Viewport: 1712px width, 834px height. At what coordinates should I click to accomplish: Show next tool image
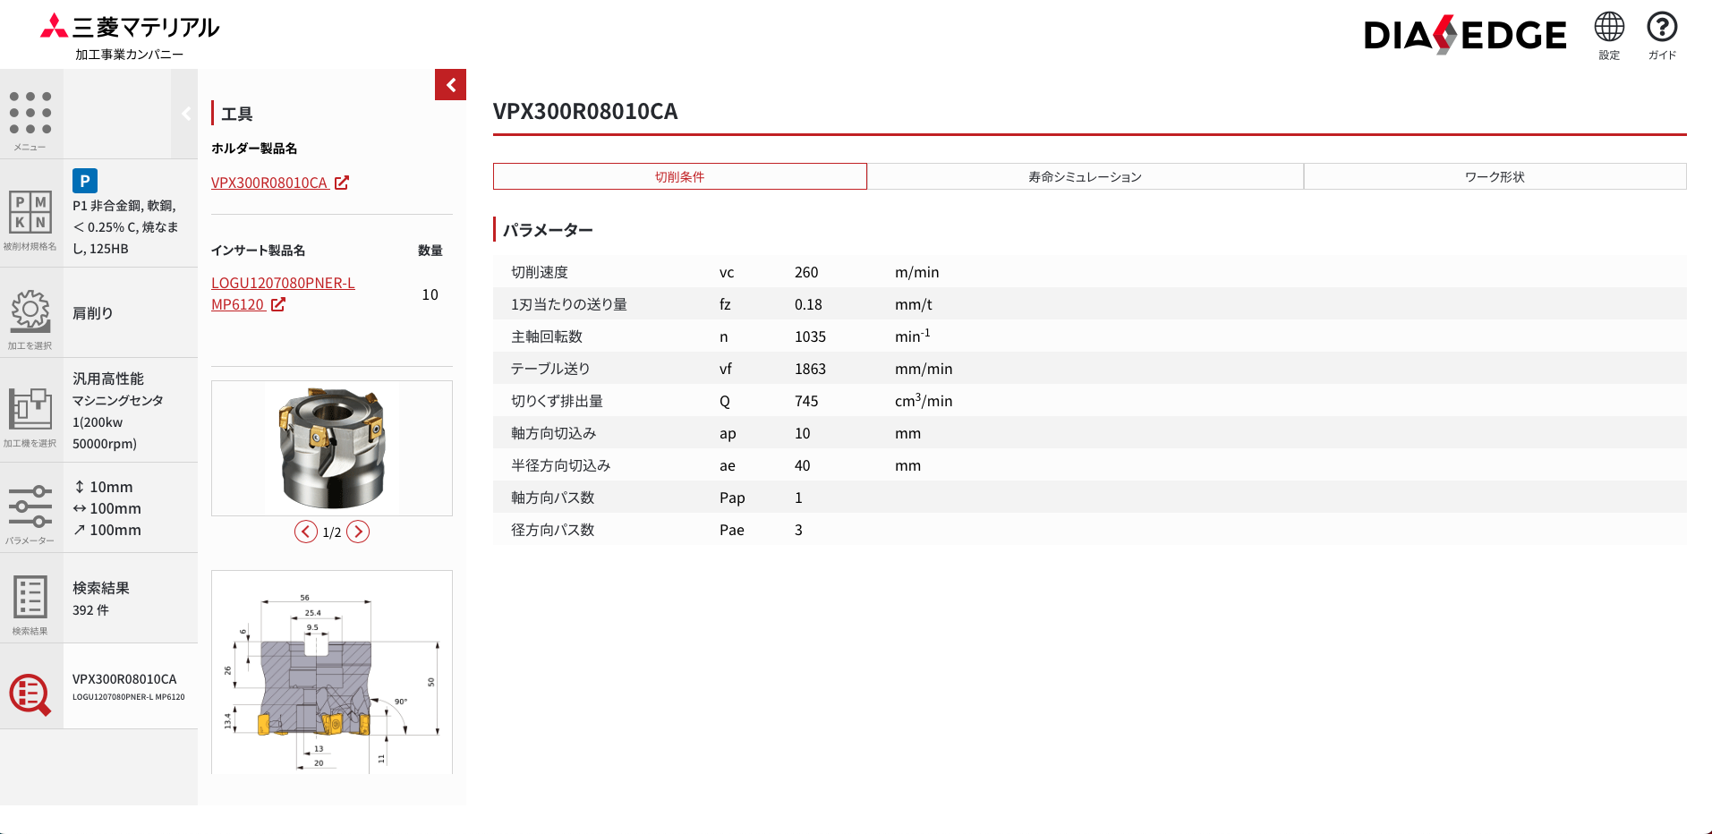pyautogui.click(x=358, y=532)
